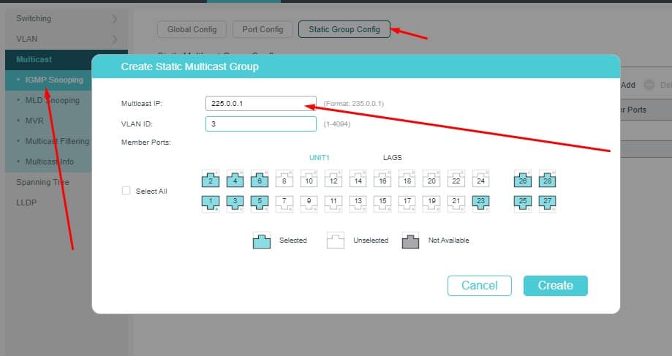672x356 pixels.
Task: Deselect member port 25
Action: (523, 203)
